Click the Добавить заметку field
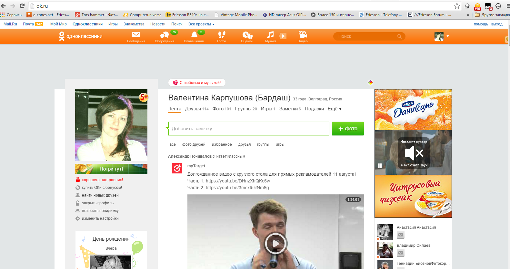This screenshot has height=269, width=510. coord(249,128)
